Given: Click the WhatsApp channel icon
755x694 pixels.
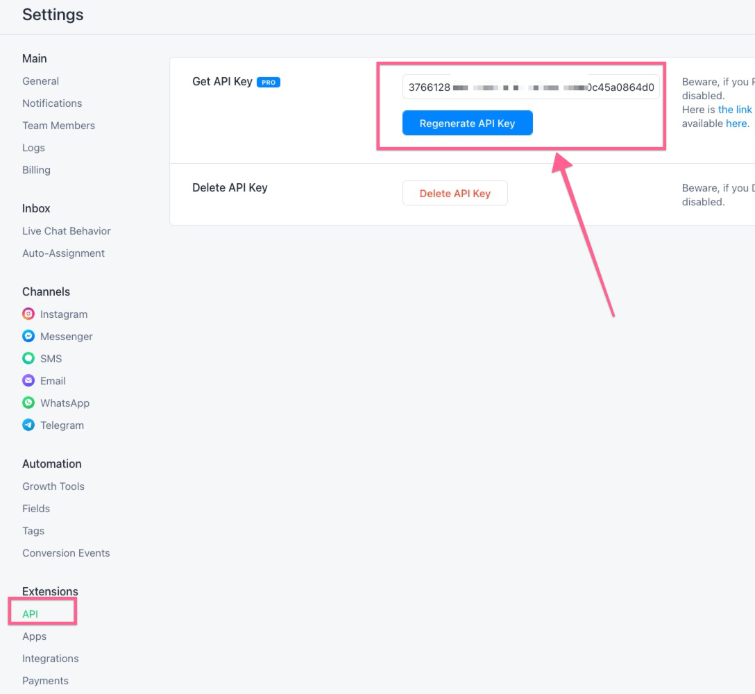Looking at the screenshot, I should pyautogui.click(x=28, y=403).
